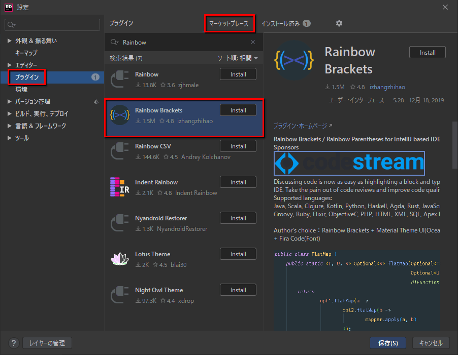Click the large Rainbow Brackets logo
458x355 pixels.
[294, 61]
